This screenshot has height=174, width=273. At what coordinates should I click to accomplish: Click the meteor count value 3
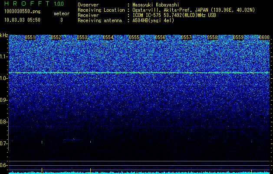(62, 20)
